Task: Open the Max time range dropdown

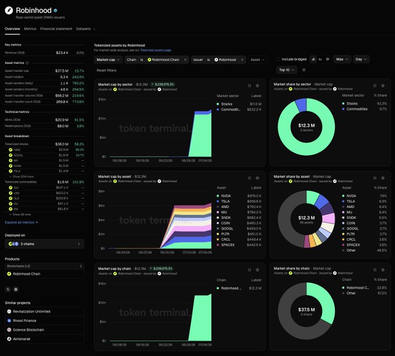Action: tap(342, 59)
